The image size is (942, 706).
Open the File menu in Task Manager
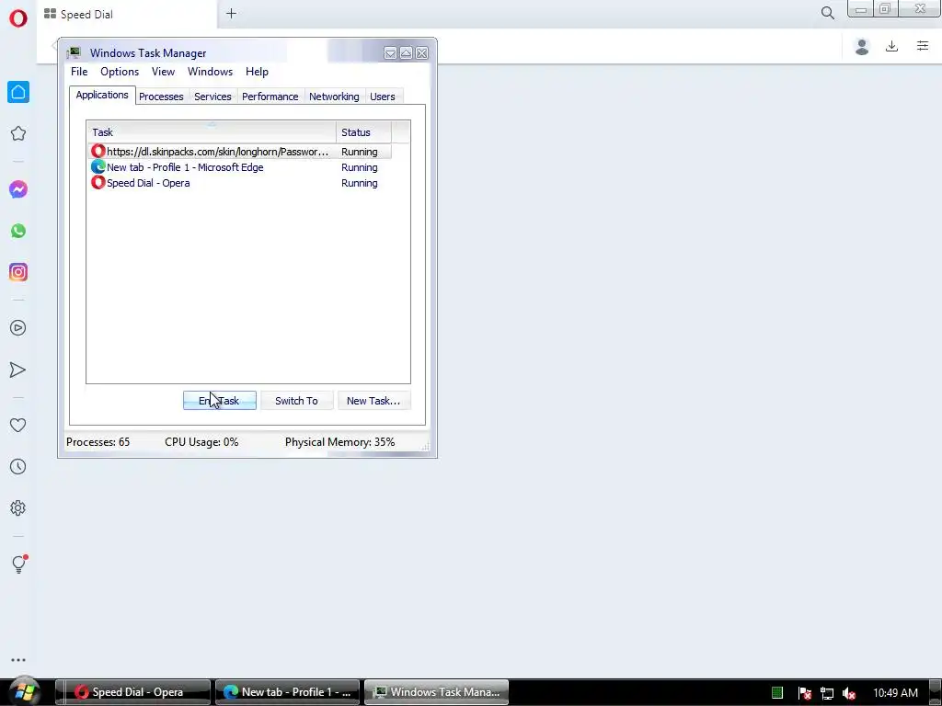coord(79,72)
